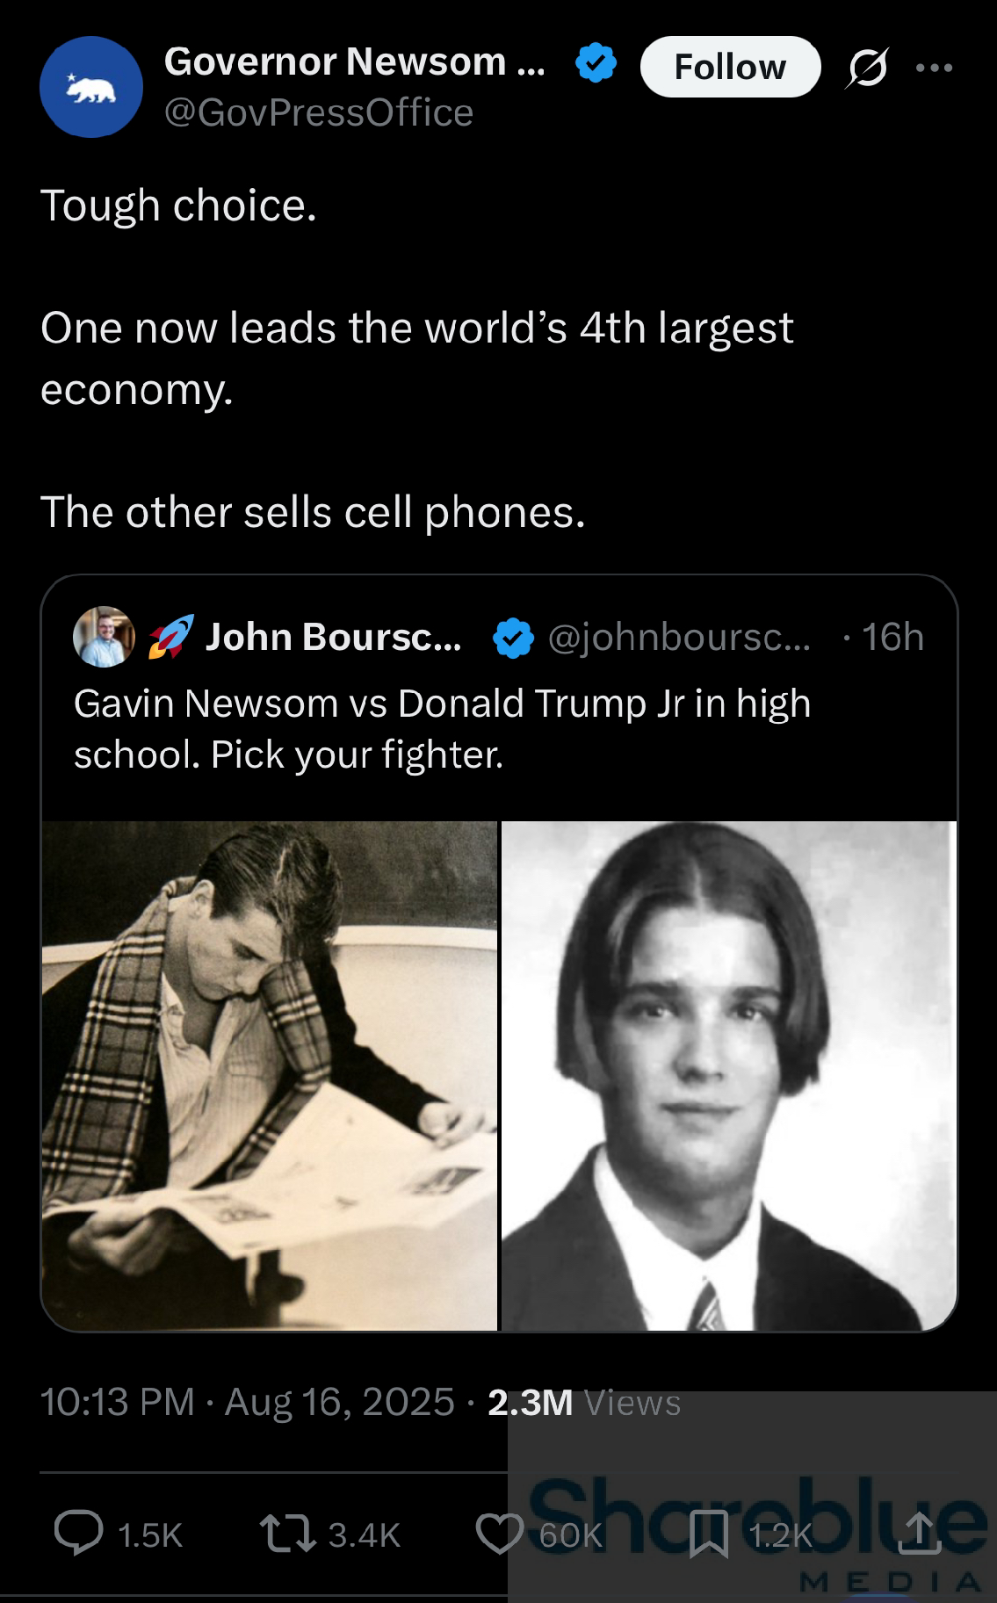997x1603 pixels.
Task: Open the 2.3M Views analytics
Action: (x=584, y=1403)
